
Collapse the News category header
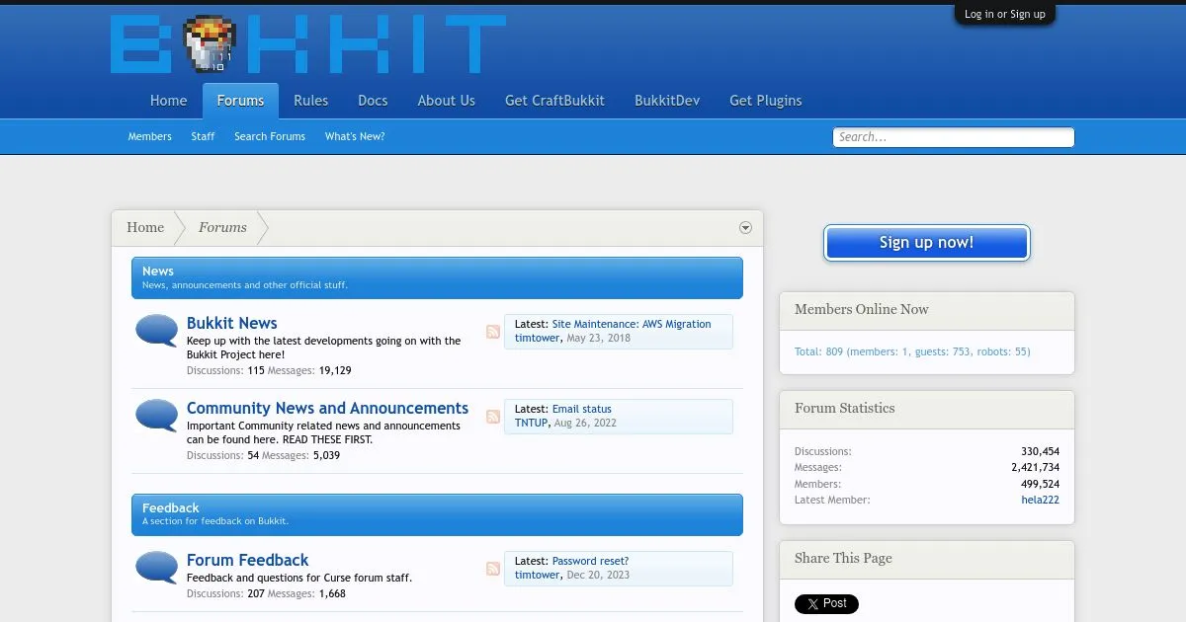point(436,277)
